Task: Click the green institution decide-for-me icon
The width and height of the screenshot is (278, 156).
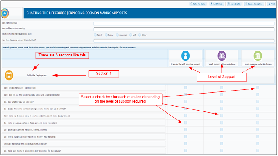Action: click(x=258, y=56)
